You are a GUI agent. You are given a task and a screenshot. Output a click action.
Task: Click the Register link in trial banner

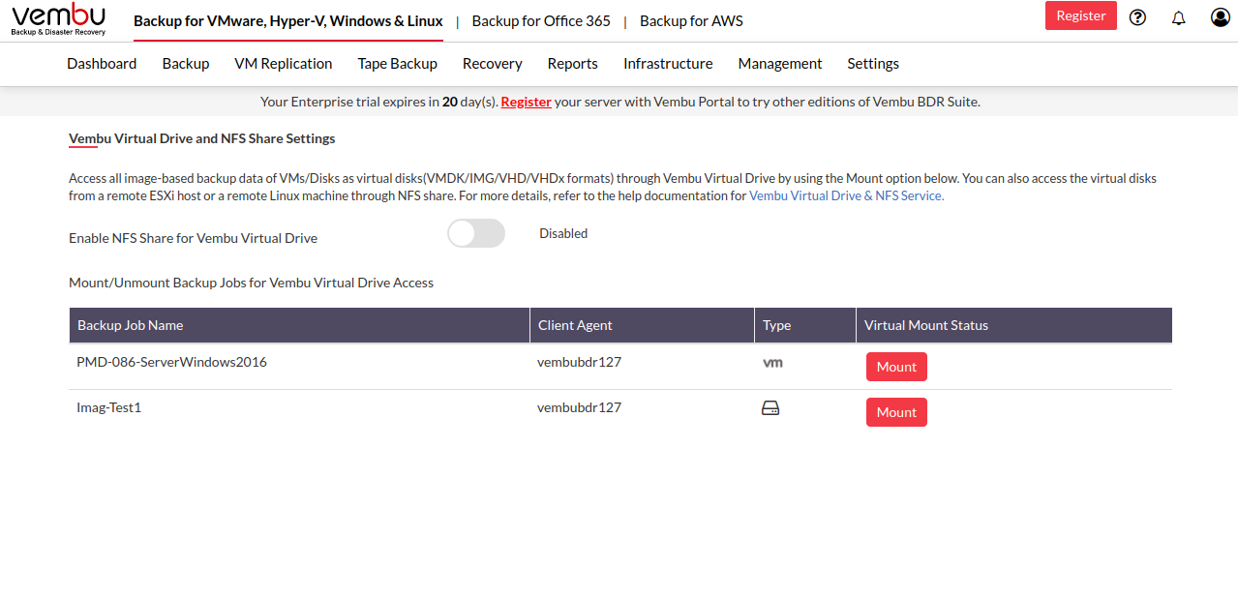click(x=527, y=102)
